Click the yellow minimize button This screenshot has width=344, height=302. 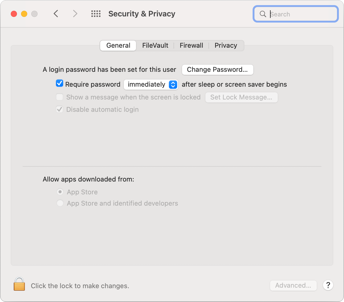24,14
